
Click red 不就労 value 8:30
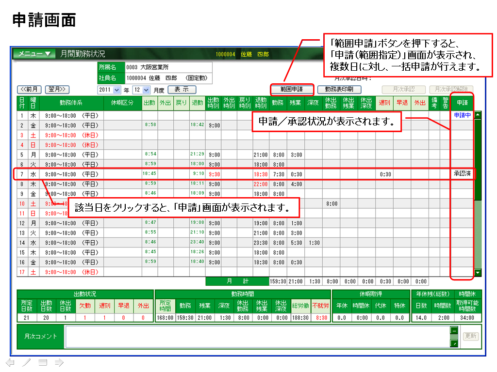321,318
